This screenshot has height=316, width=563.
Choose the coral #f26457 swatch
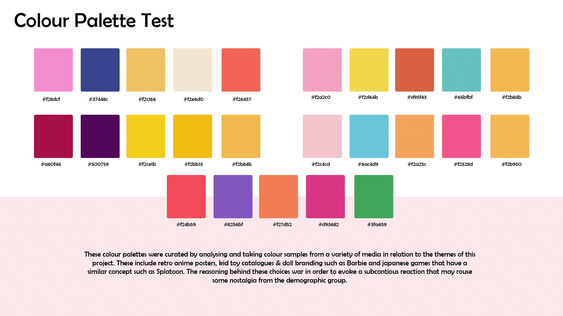click(x=241, y=70)
